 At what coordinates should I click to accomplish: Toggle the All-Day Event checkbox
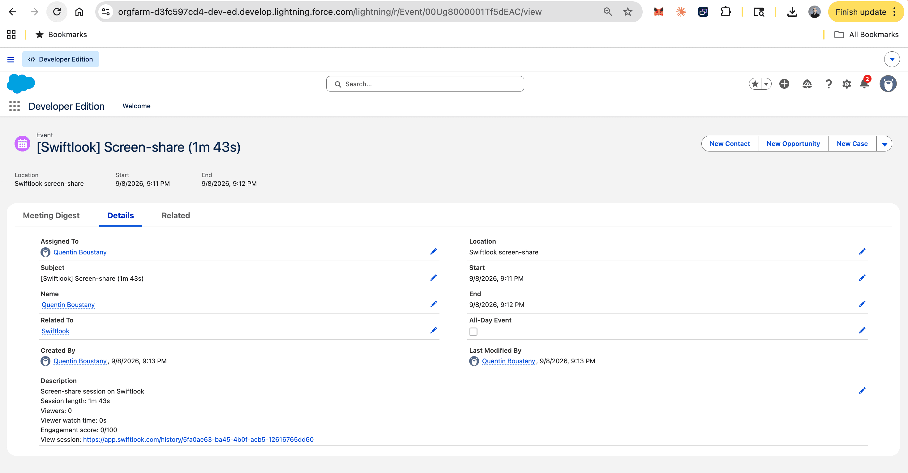click(473, 332)
